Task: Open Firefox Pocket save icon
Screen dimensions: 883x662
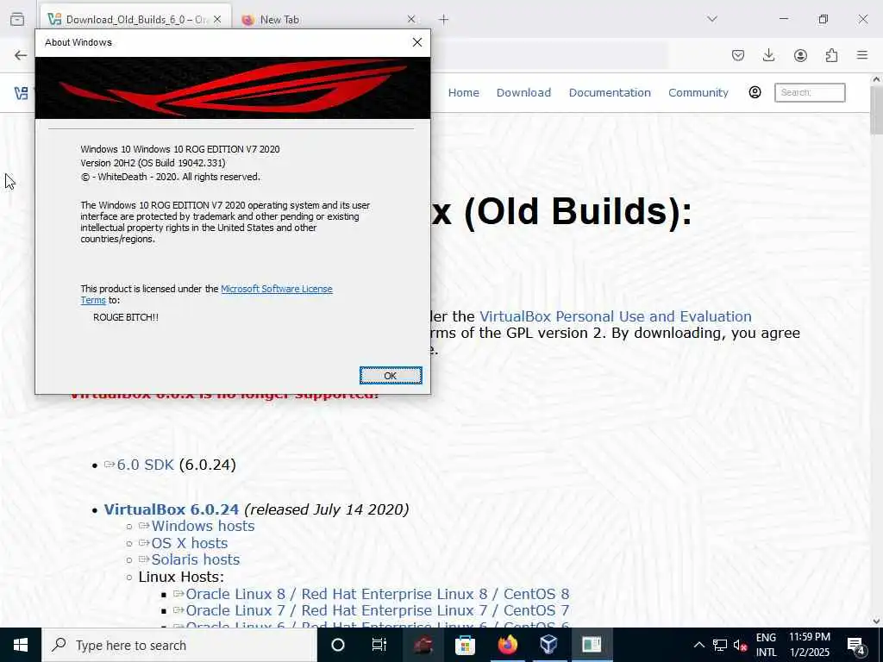Action: pyautogui.click(x=738, y=55)
